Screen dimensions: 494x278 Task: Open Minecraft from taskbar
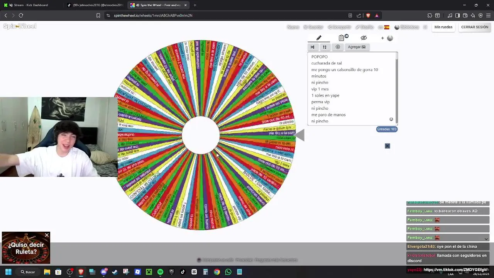point(149,272)
